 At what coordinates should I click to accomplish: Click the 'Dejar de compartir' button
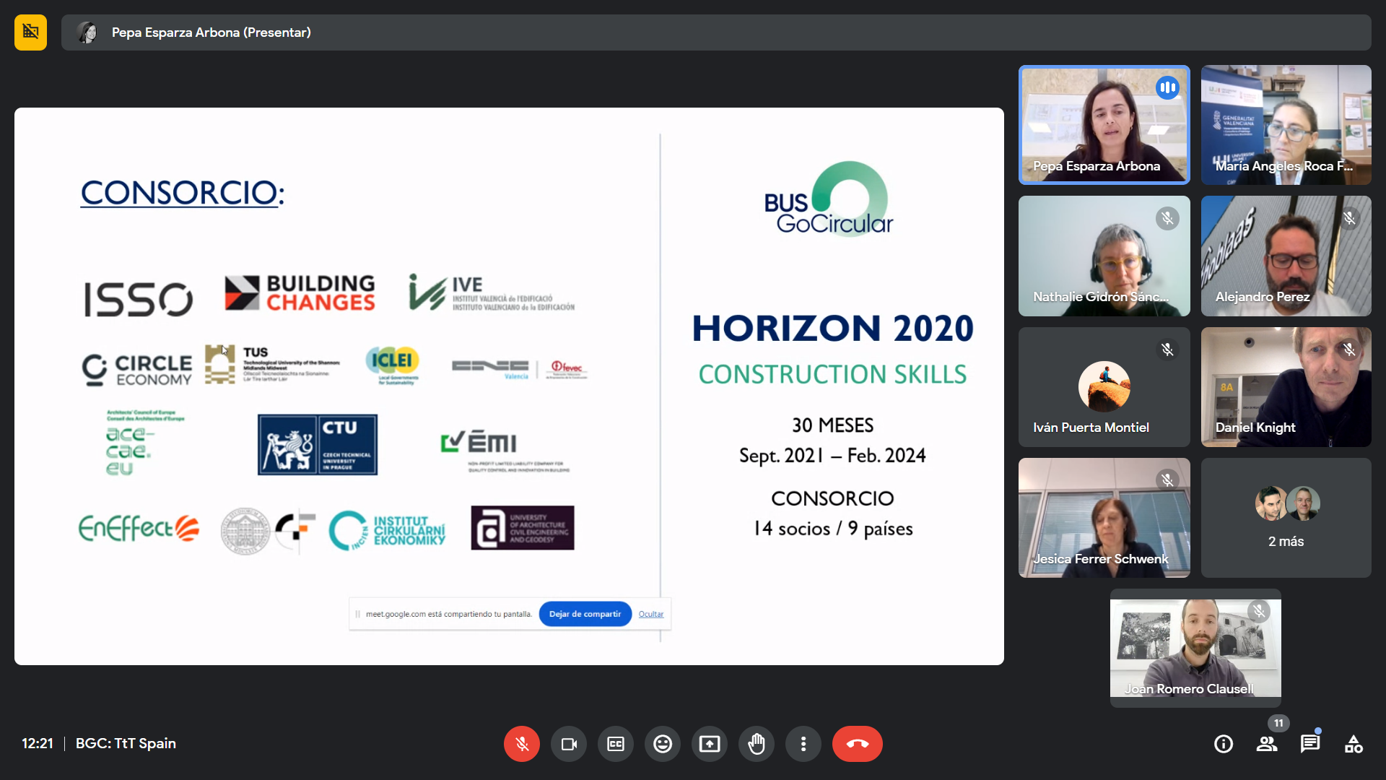click(x=585, y=614)
